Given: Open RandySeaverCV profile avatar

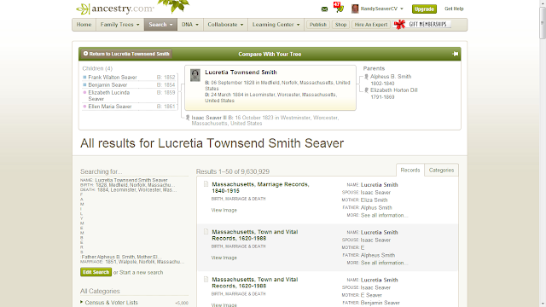Looking at the screenshot, I should point(355,9).
